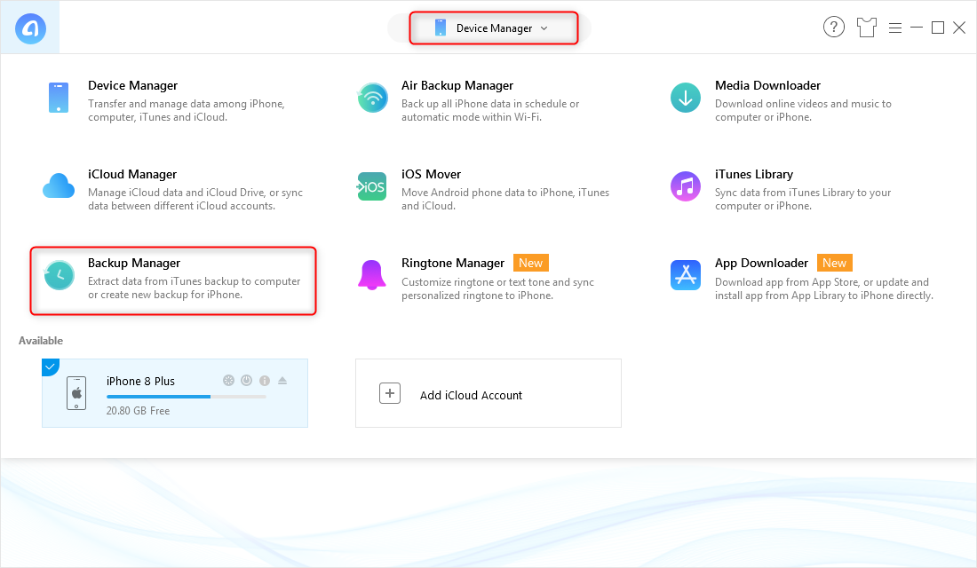Open iOS Mover title

pyautogui.click(x=431, y=174)
